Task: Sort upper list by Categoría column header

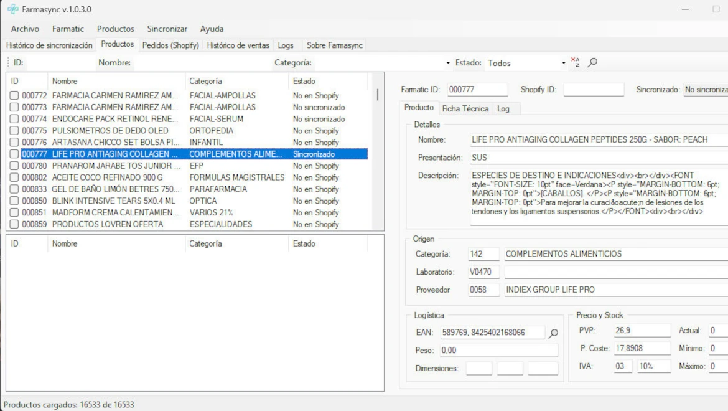Action: coord(236,82)
